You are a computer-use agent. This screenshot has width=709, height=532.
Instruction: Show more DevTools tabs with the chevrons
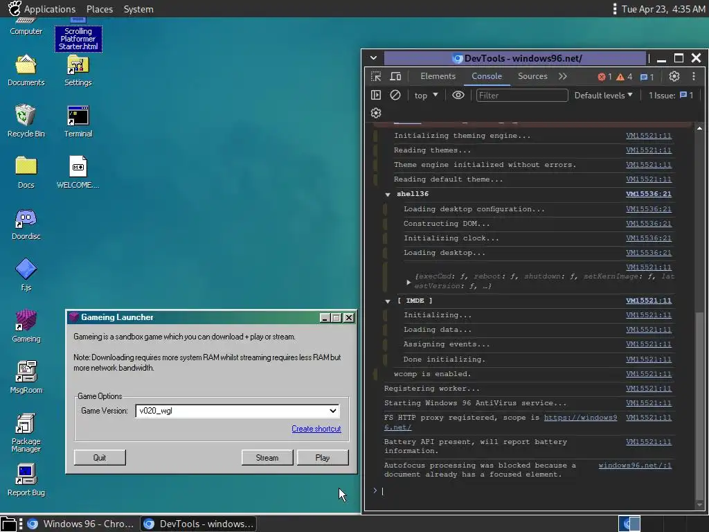[562, 76]
